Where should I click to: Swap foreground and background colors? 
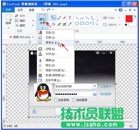[x=135, y=16]
